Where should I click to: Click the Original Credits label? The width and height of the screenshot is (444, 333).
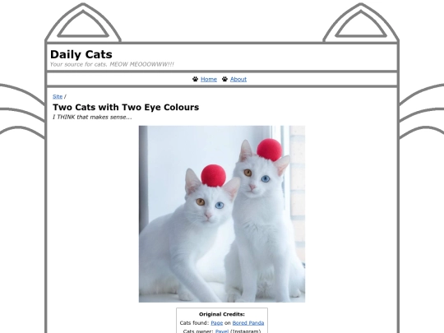click(222, 314)
